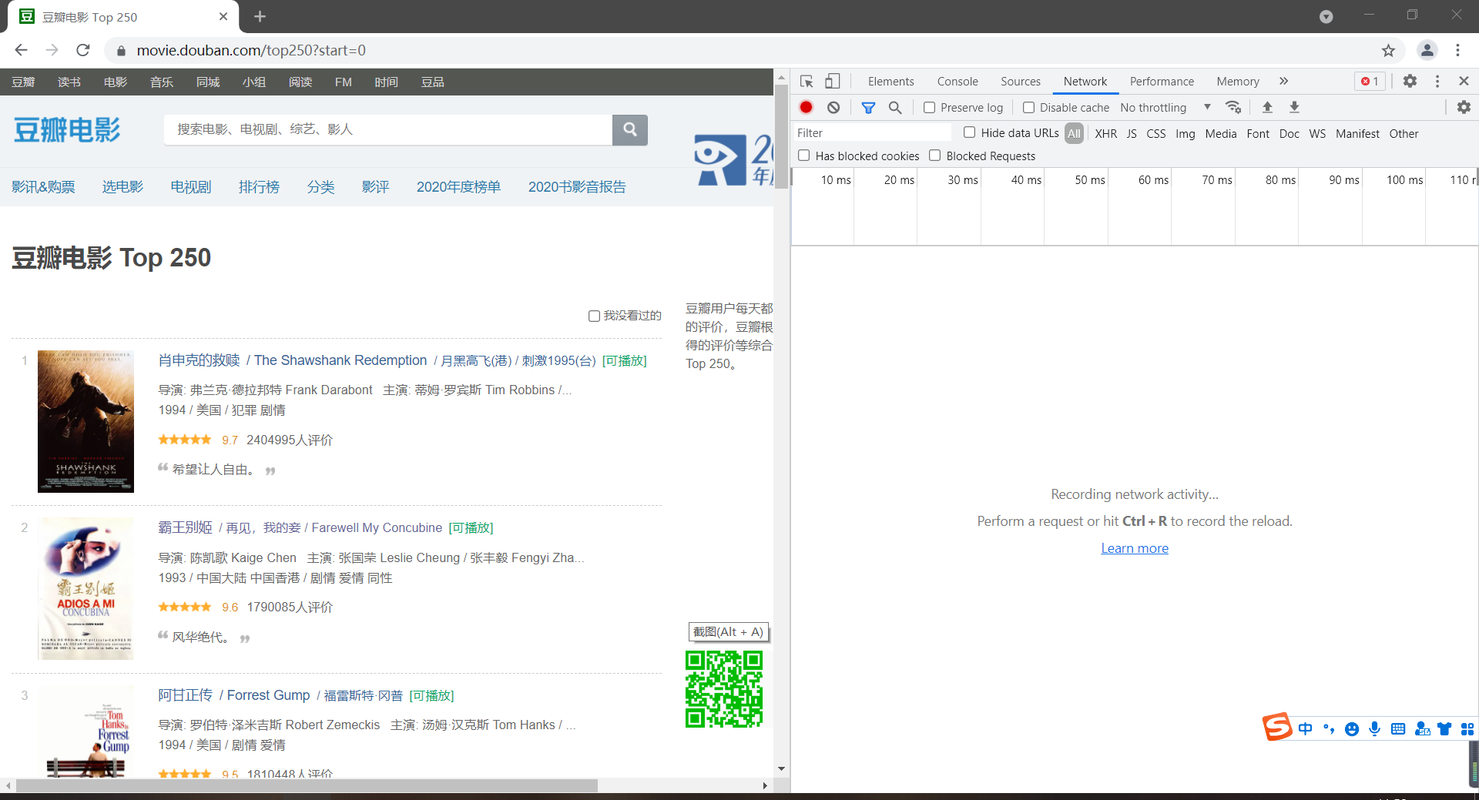Open 2020年度榜单 link

point(458,187)
